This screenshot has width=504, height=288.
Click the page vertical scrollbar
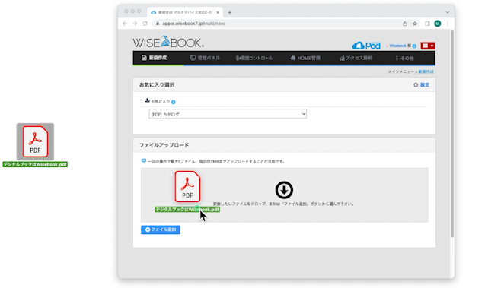pos(452,134)
